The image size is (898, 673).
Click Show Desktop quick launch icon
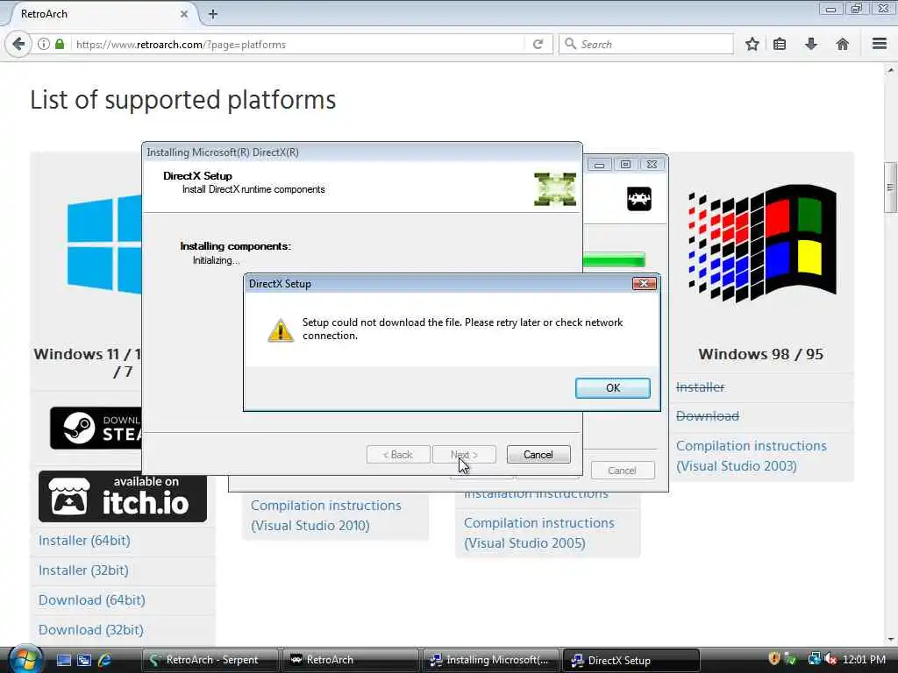(x=63, y=660)
